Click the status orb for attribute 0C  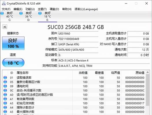coord(5,90)
